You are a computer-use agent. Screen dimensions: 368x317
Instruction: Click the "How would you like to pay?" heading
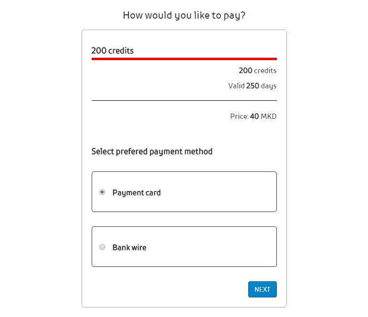tap(184, 15)
